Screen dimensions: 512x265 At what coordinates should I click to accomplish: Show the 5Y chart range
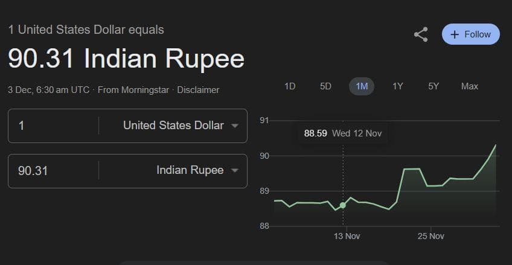click(434, 86)
